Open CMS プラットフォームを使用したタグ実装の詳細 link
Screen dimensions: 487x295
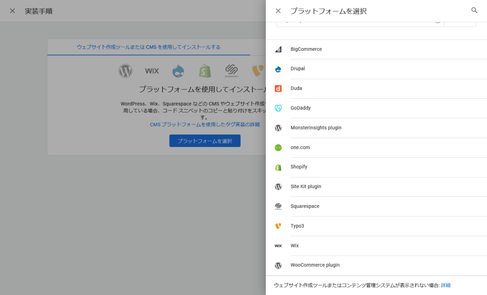(x=205, y=124)
